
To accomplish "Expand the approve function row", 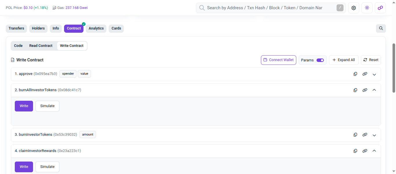I will [x=374, y=74].
